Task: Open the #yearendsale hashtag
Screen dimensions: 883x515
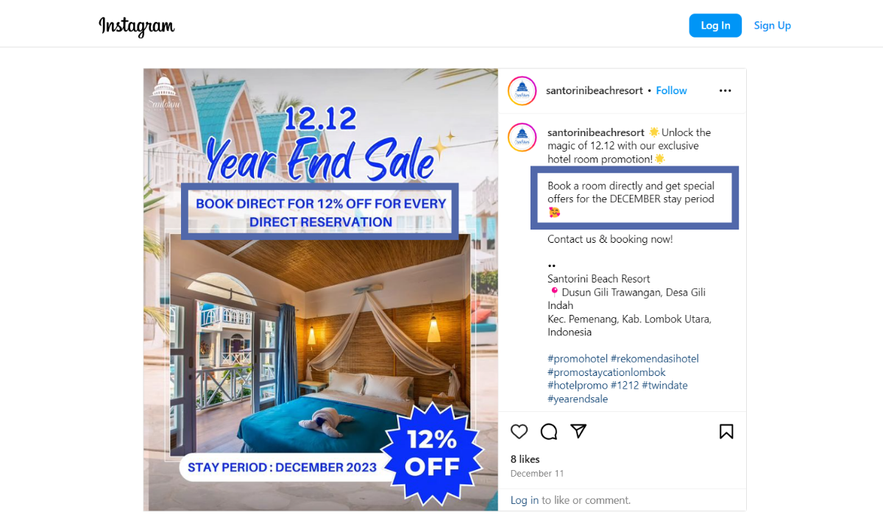Action: coord(578,399)
